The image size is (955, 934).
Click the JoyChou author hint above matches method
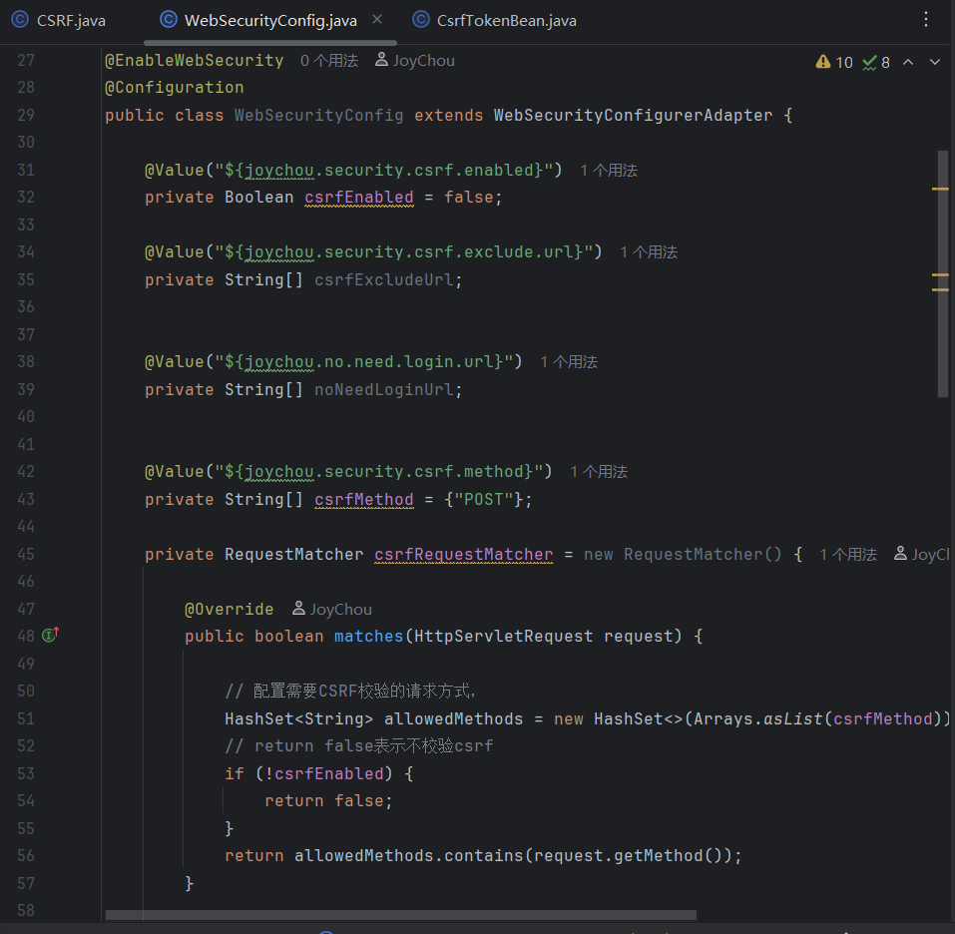click(x=332, y=609)
